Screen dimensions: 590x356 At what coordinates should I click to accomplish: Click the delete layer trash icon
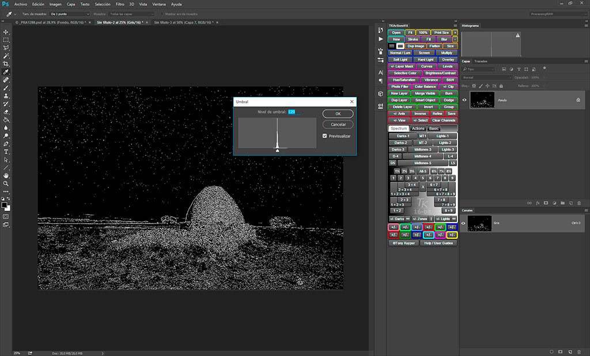pyautogui.click(x=579, y=203)
